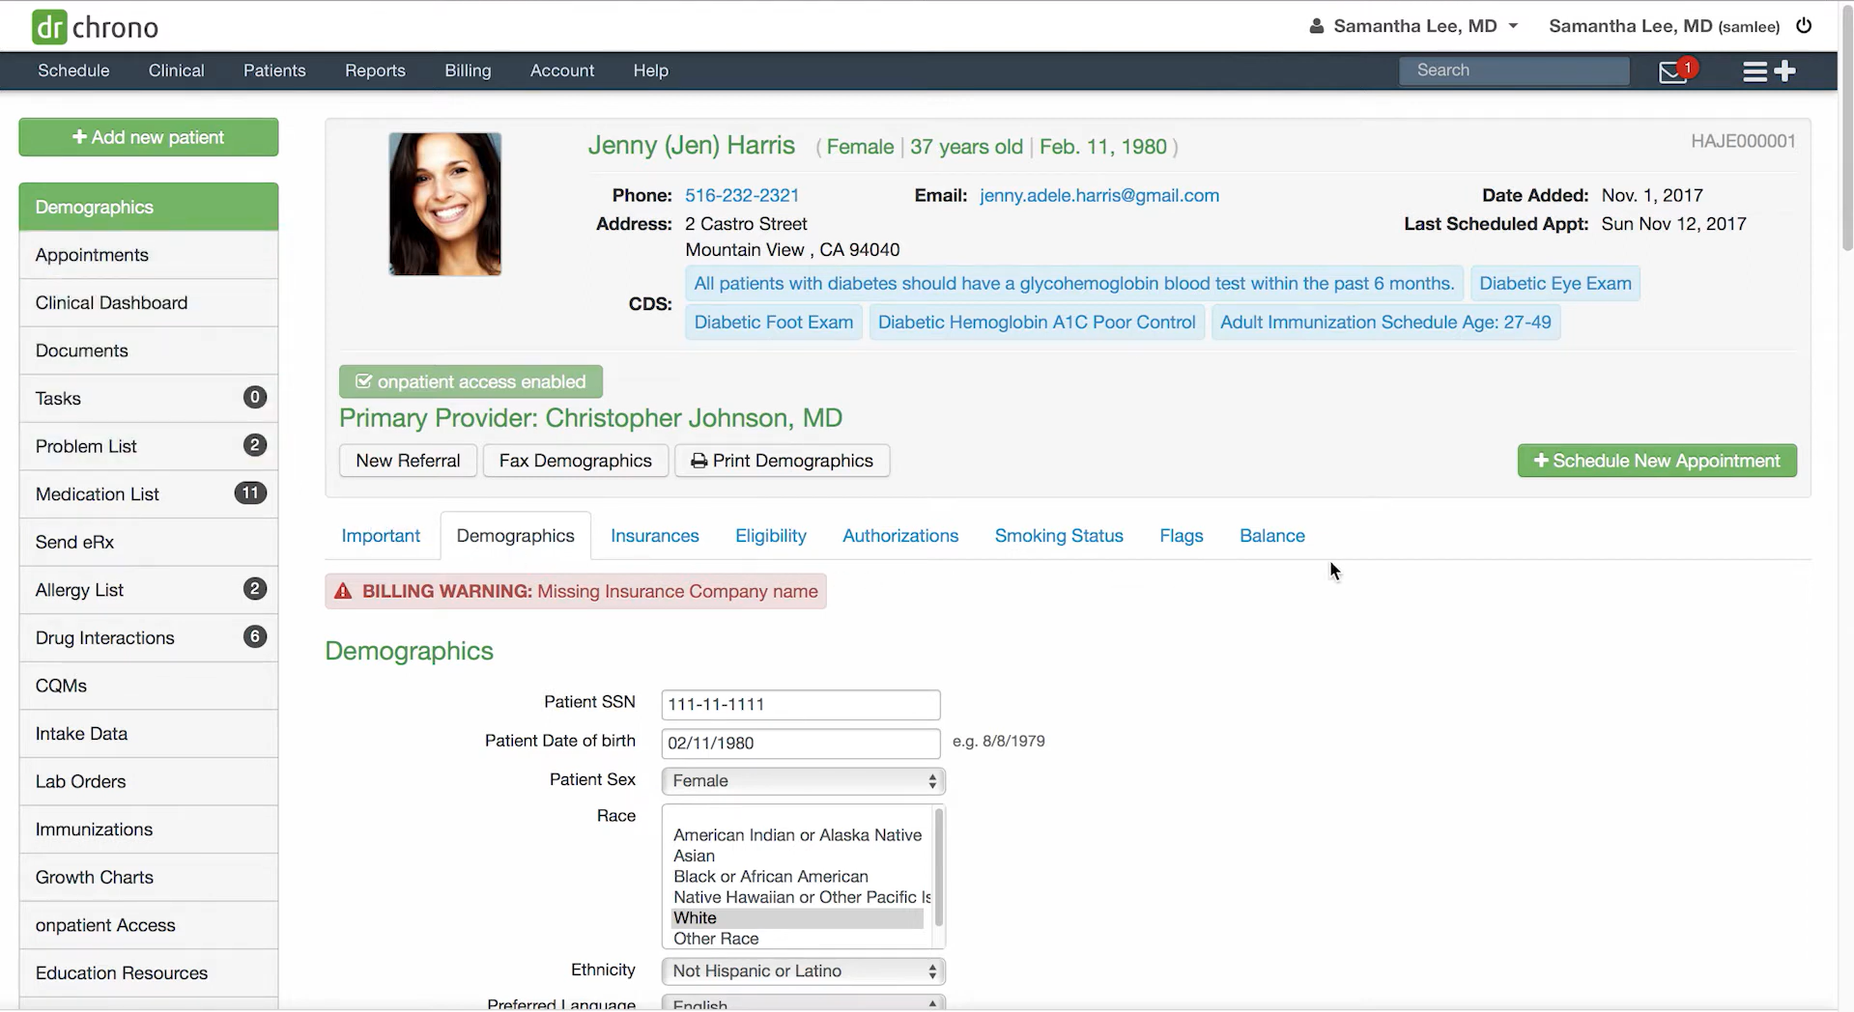1854x1012 pixels.
Task: Click into the Patient SSN field
Action: click(800, 704)
